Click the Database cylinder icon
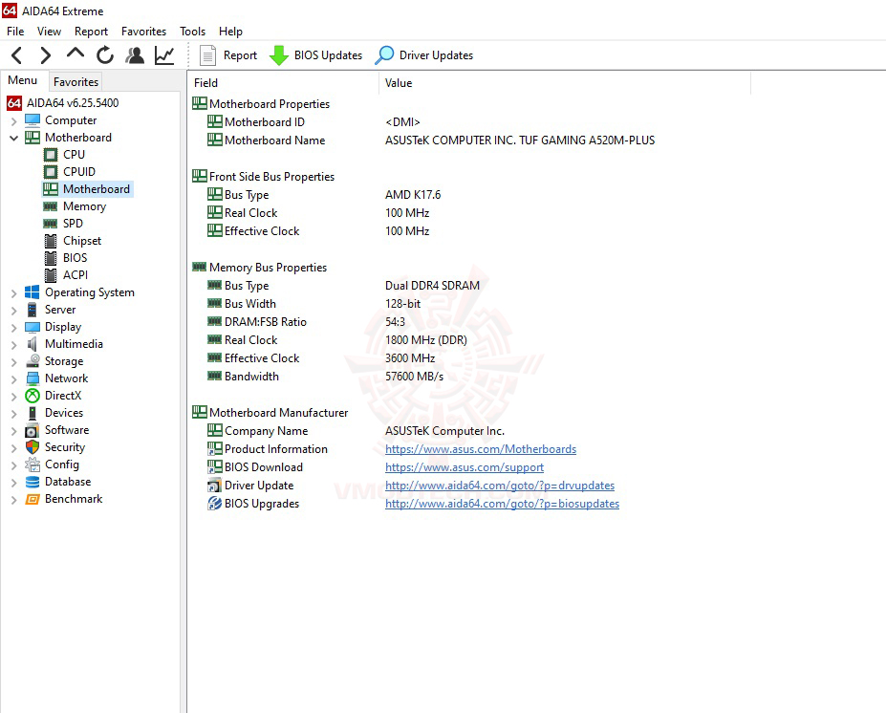Viewport: 886px width, 713px height. (32, 482)
